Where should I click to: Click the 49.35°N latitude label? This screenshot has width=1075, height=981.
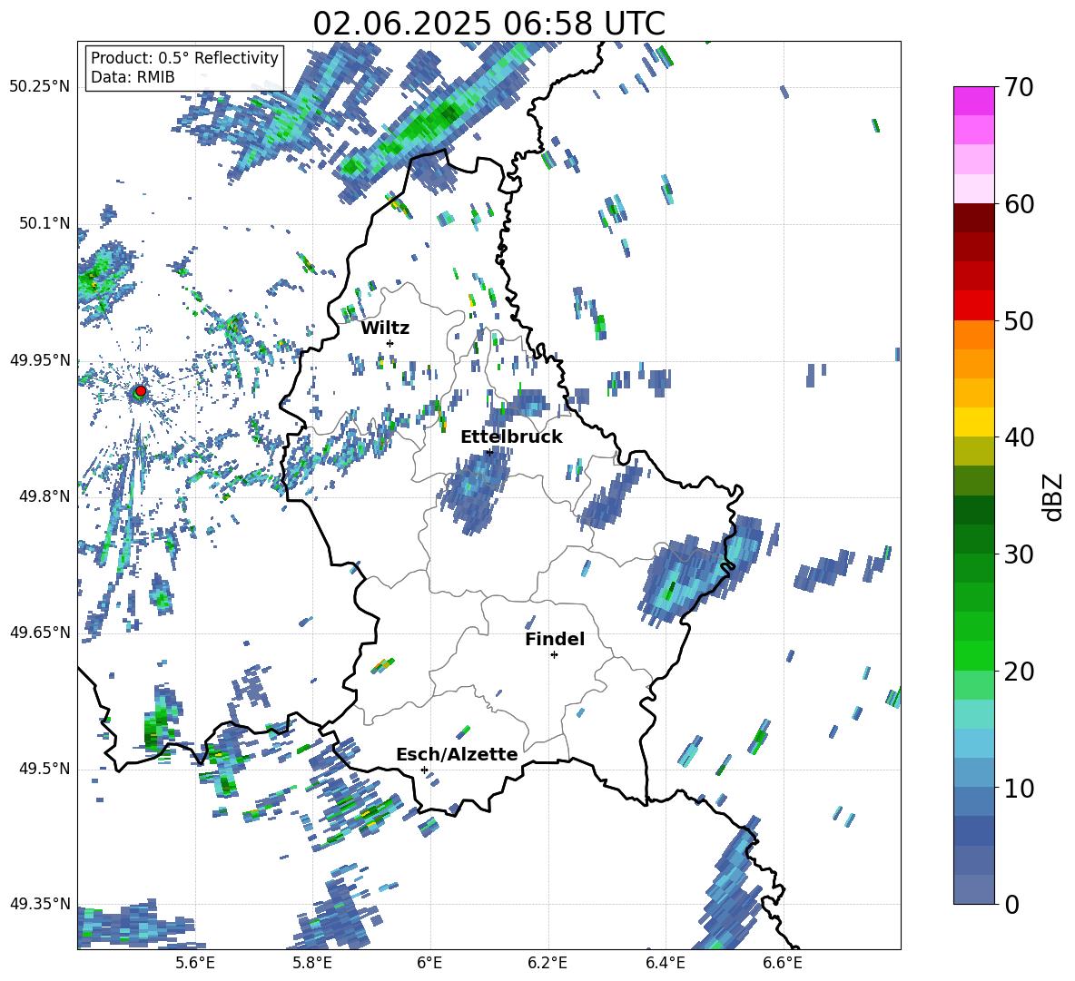tap(41, 904)
